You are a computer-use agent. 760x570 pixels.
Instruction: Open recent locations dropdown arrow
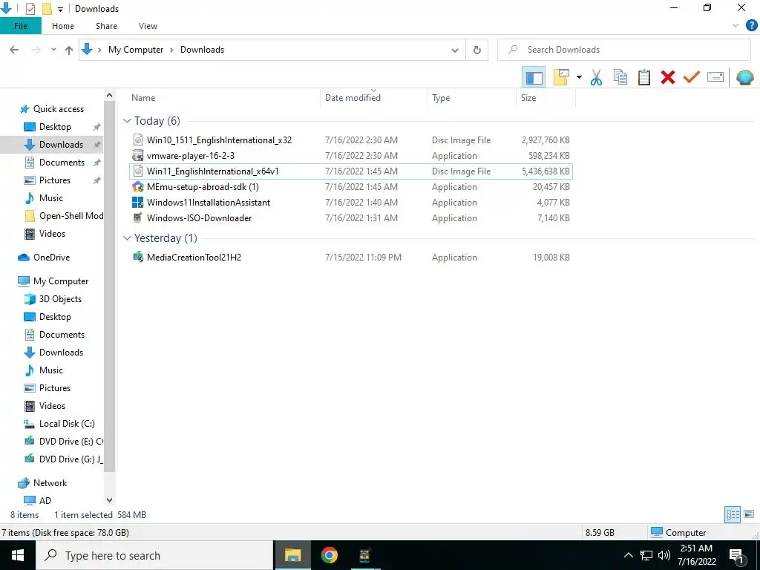point(53,50)
